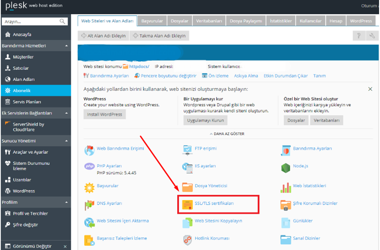Open the WordPress tab

[x=361, y=21]
